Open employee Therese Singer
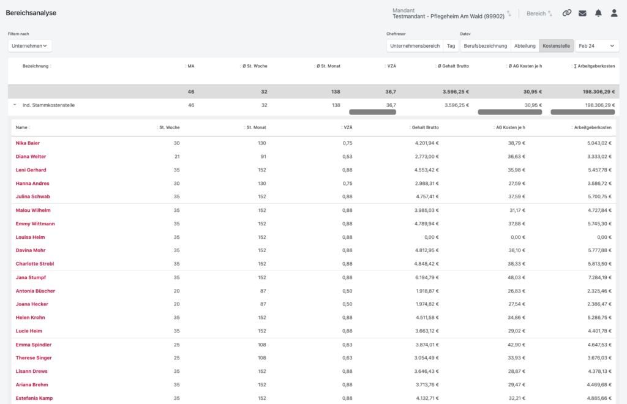Screen dimensions: 627x404 click(34, 357)
